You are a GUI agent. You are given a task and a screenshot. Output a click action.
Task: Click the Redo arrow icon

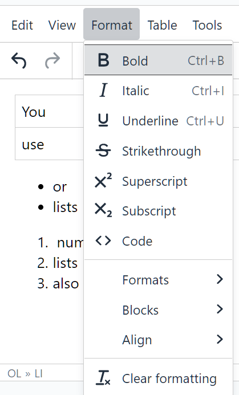[x=52, y=60]
